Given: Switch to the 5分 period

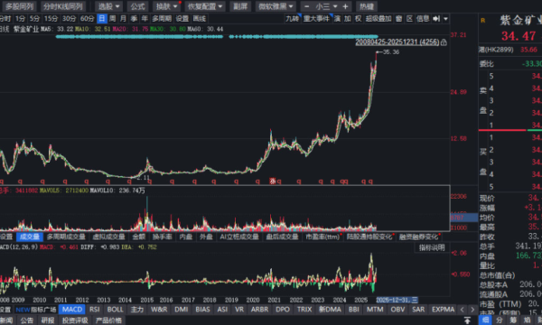Looking at the screenshot, I should 34,18.
